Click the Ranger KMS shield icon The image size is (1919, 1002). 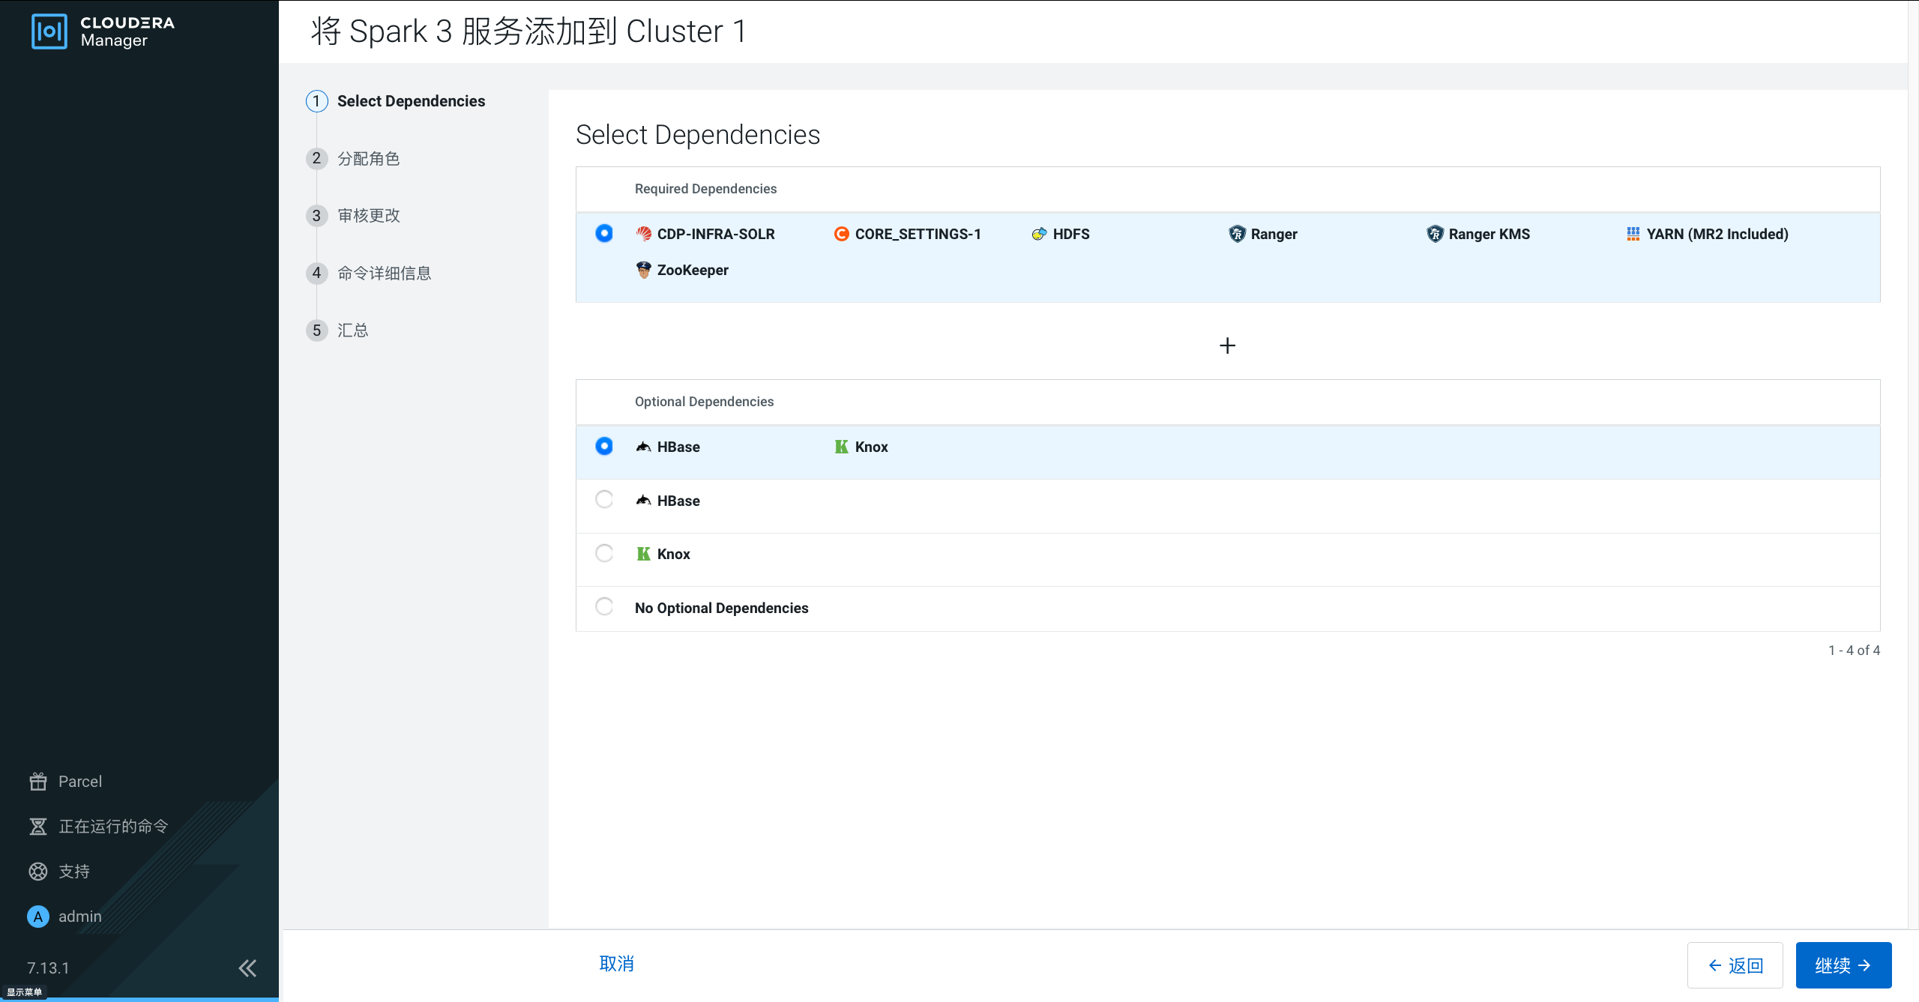pyautogui.click(x=1434, y=234)
